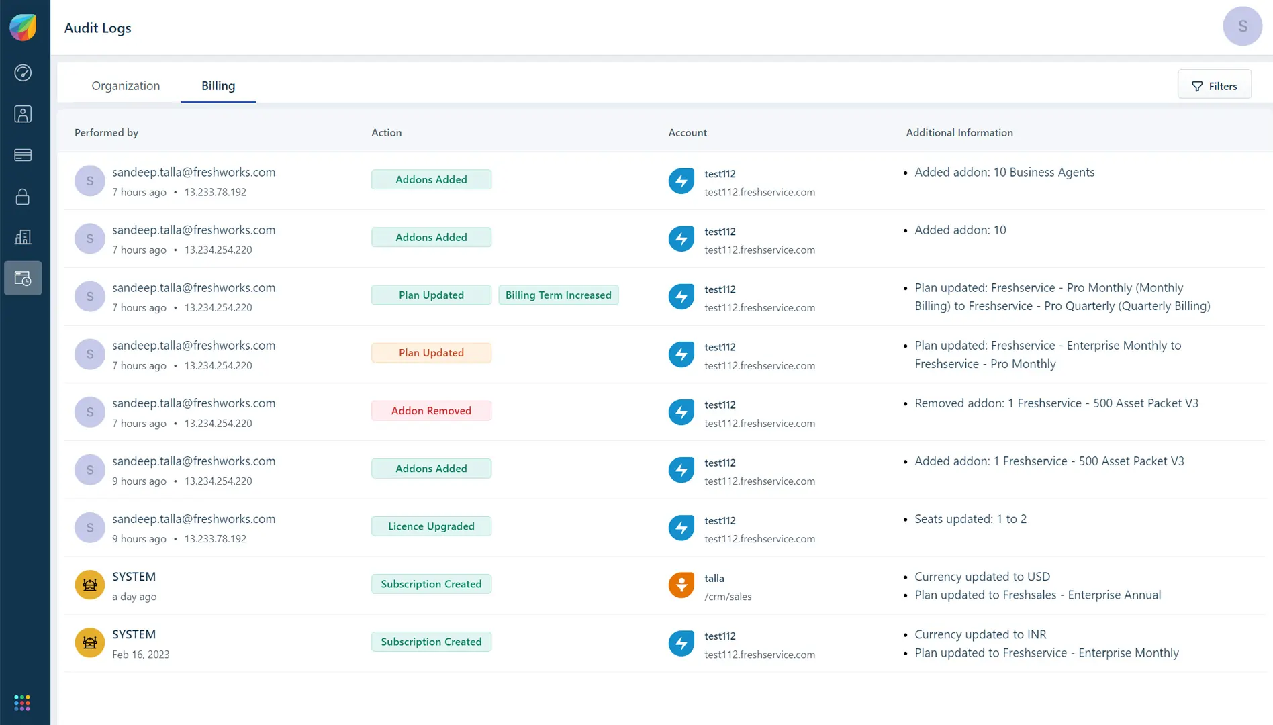Click the Audit Logs page title
The height and width of the screenshot is (725, 1273).
(x=97, y=28)
